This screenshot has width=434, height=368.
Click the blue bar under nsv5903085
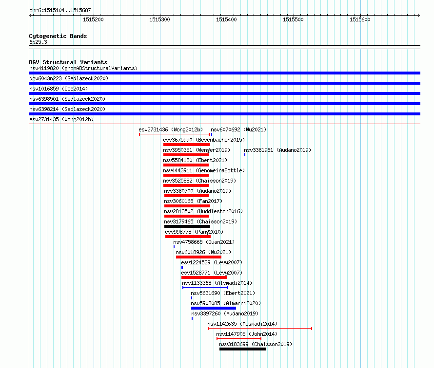pyautogui.click(x=214, y=308)
